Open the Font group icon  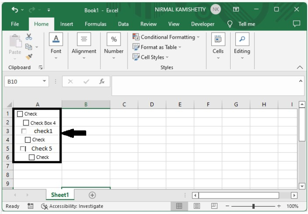[56, 39]
